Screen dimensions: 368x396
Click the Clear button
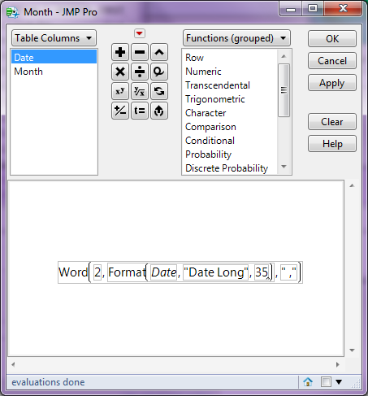point(332,122)
